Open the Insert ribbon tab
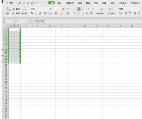This screenshot has width=142, height=119. (x=60, y=3)
